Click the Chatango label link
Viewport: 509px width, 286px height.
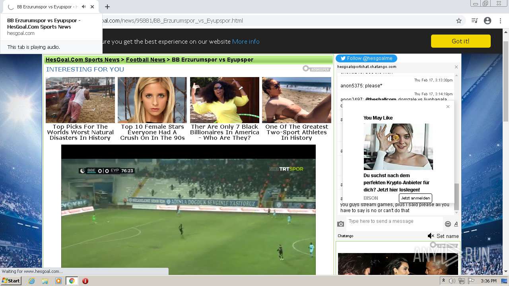click(345, 236)
